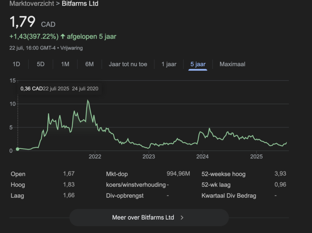Click the 52-weekse hoog value 3,93
Viewport: 312px width, 233px height.
(x=280, y=174)
